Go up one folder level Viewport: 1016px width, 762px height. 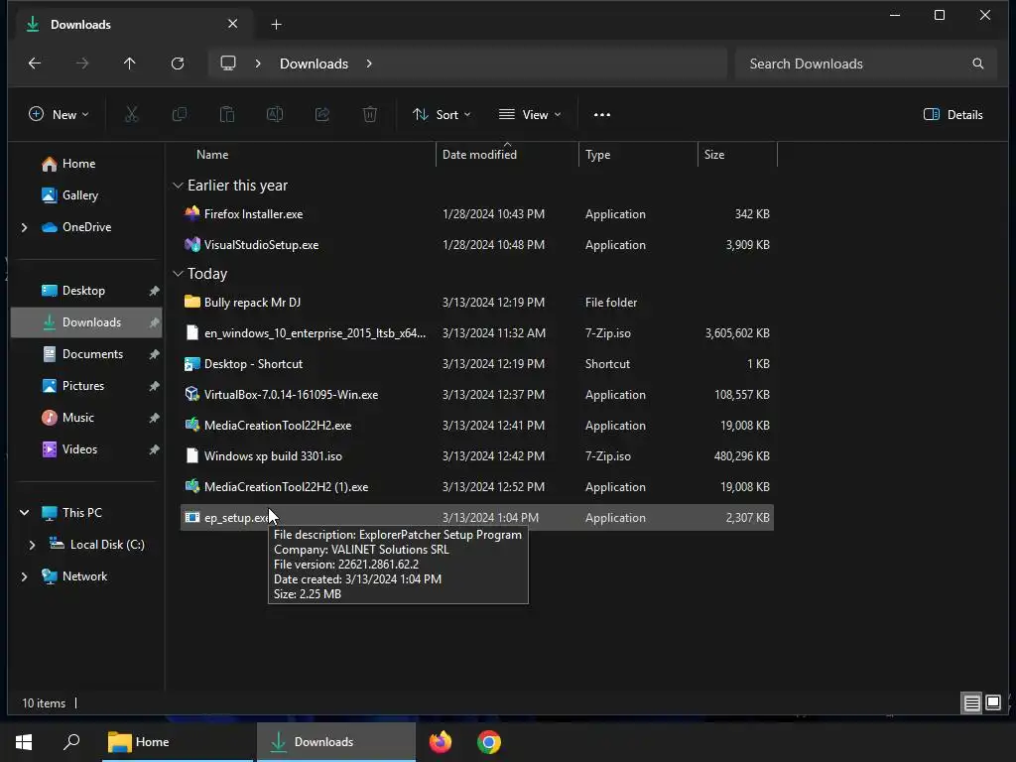130,63
